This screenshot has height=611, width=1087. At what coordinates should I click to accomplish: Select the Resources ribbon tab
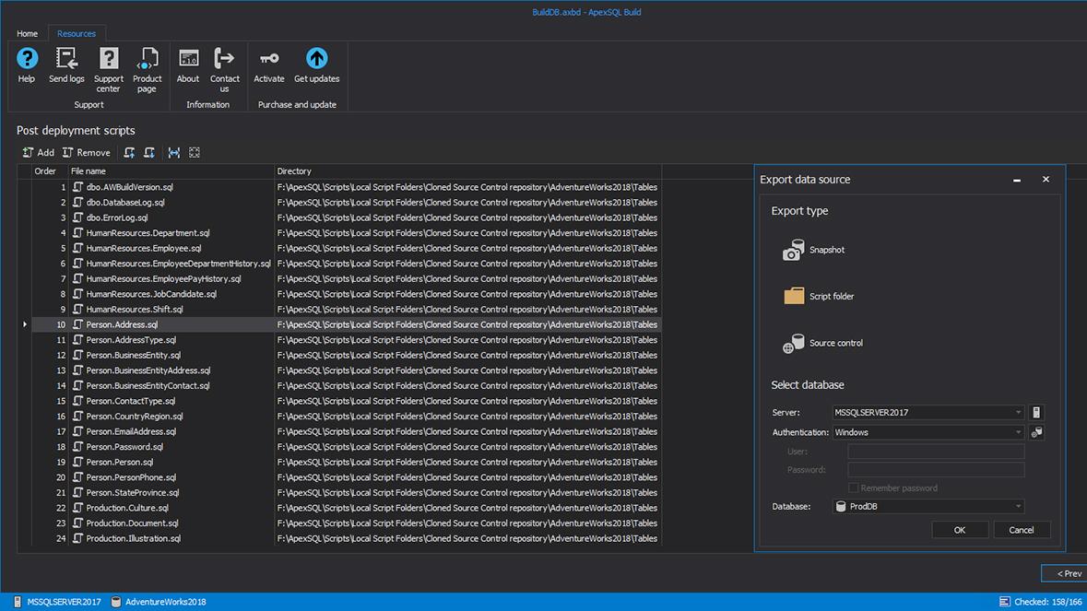pos(77,34)
